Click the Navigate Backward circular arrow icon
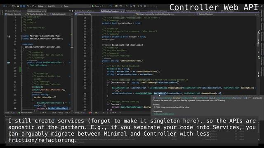Image resolution: width=264 pixels, height=148 pixels. 5,6
